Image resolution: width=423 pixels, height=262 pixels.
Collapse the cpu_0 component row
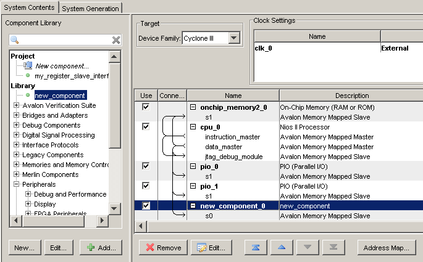pyautogui.click(x=193, y=127)
